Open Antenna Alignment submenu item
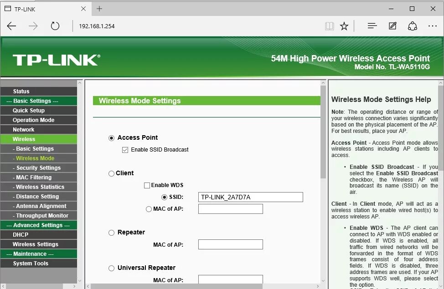 click(x=38, y=206)
